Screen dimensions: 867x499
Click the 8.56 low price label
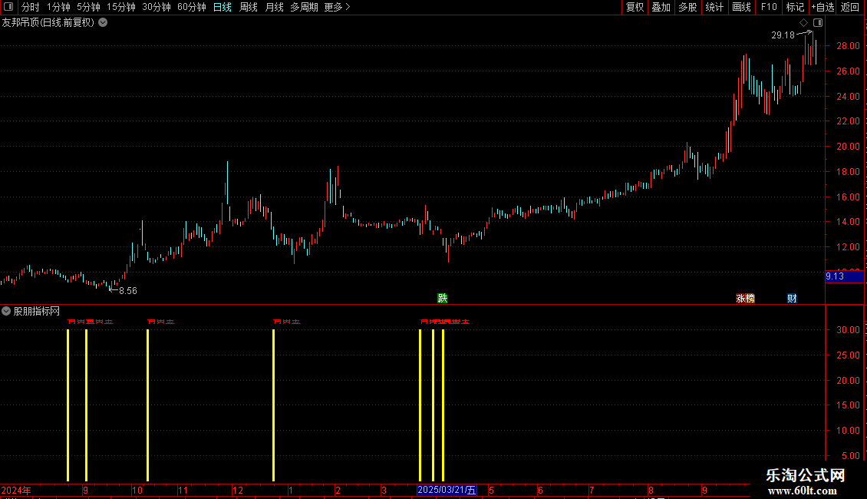[127, 291]
